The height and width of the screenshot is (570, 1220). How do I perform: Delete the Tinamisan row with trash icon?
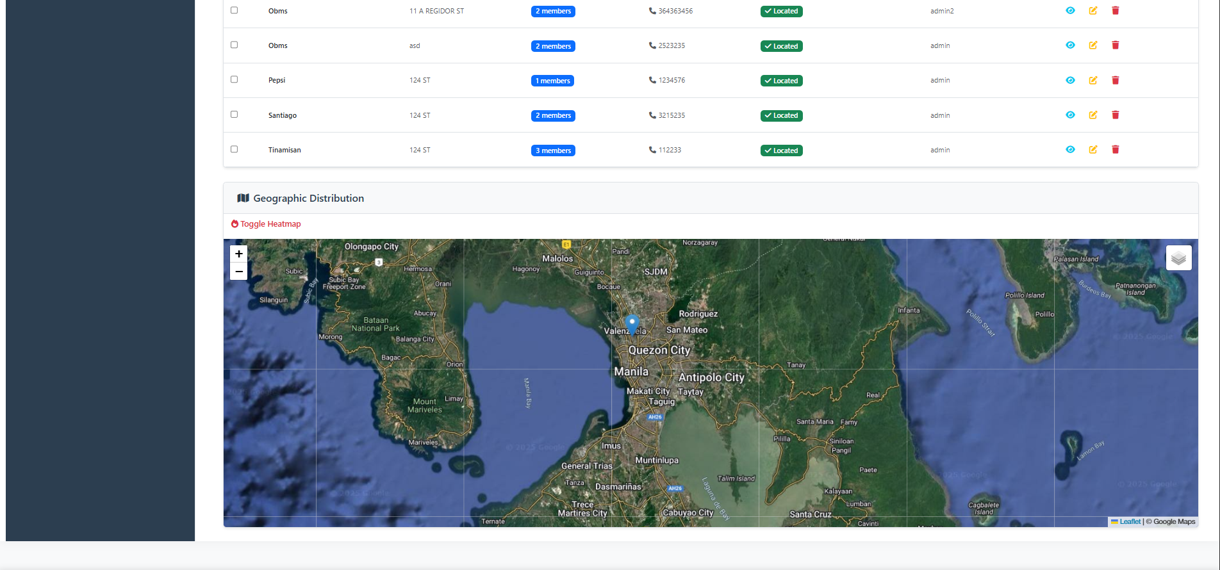pos(1116,150)
